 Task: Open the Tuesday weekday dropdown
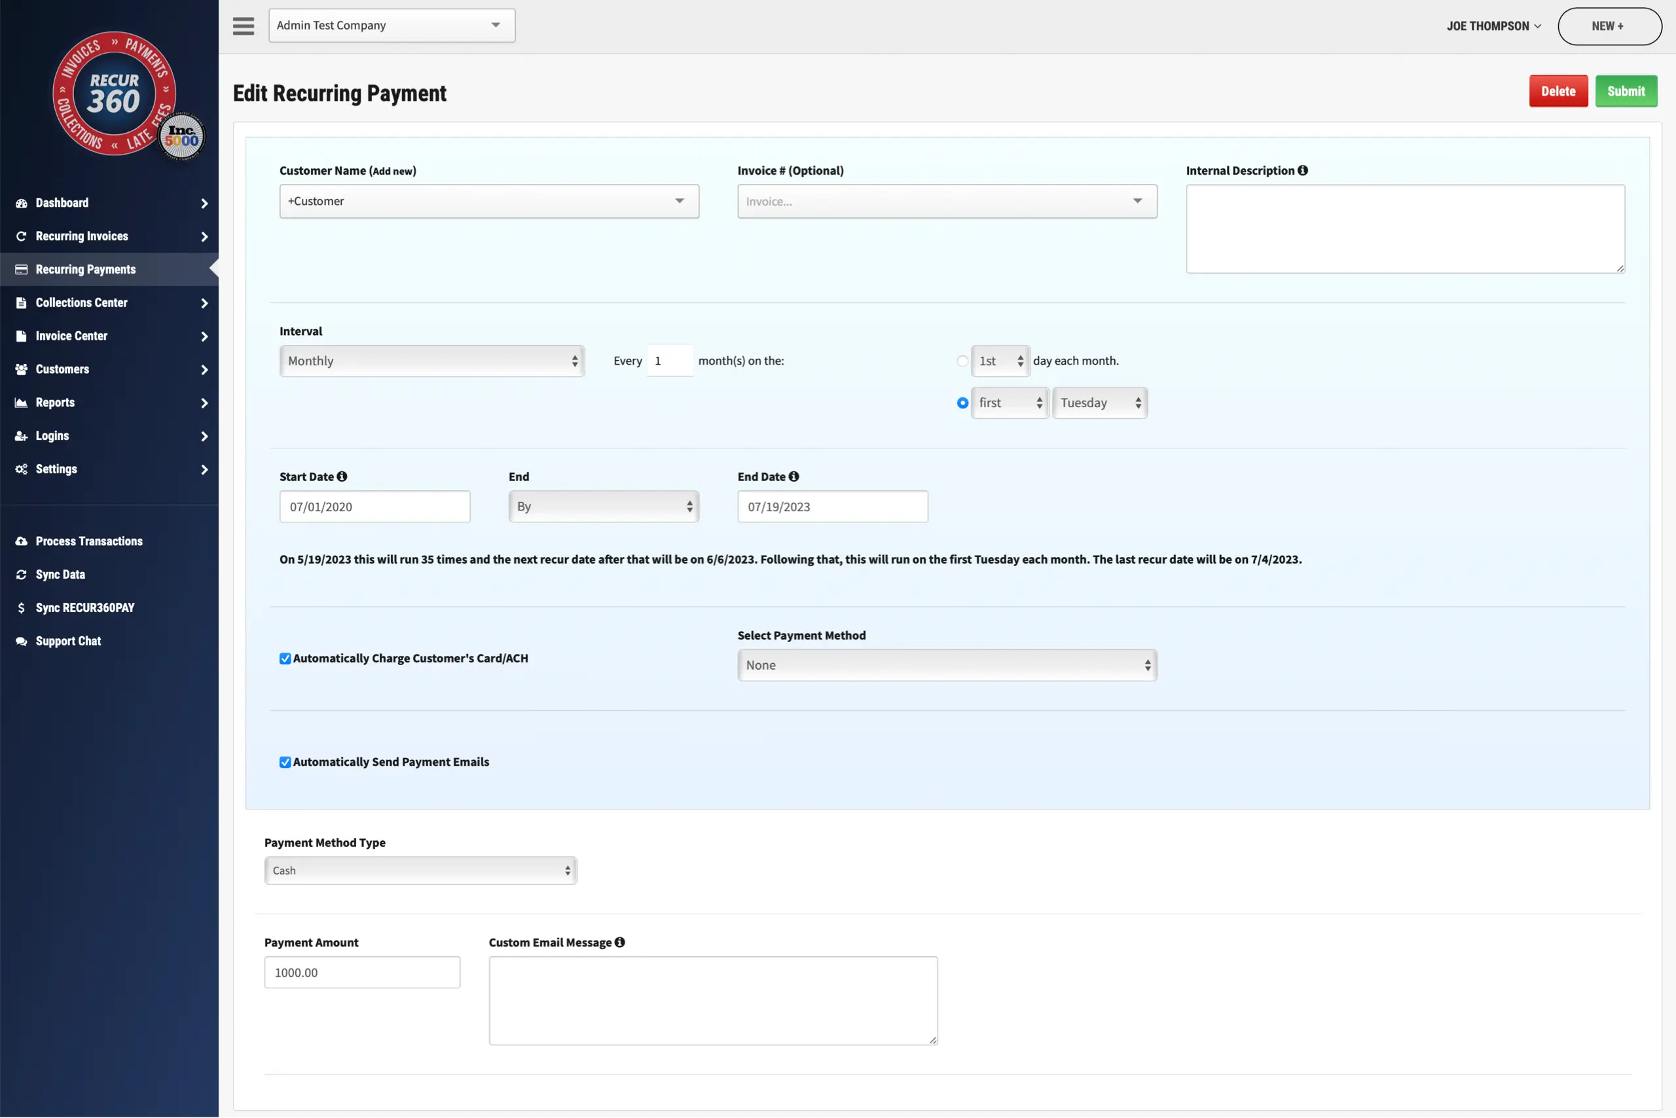[x=1100, y=403]
